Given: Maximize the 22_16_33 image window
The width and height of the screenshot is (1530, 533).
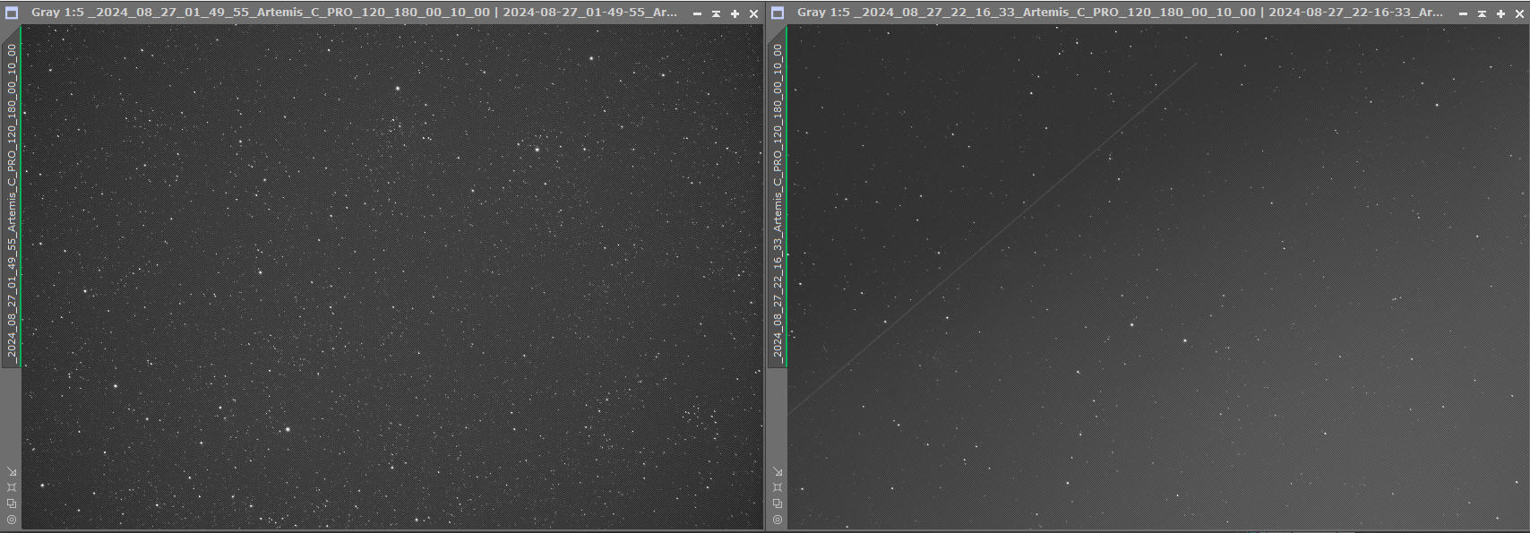Looking at the screenshot, I should tap(1500, 13).
